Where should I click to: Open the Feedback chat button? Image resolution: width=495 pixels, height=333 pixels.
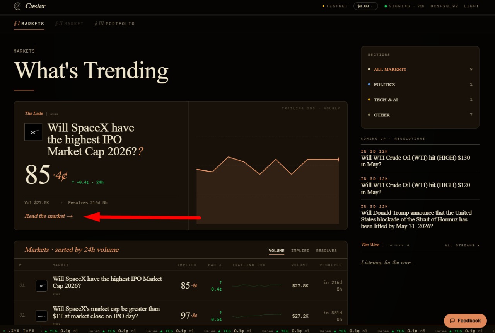tap(465, 321)
